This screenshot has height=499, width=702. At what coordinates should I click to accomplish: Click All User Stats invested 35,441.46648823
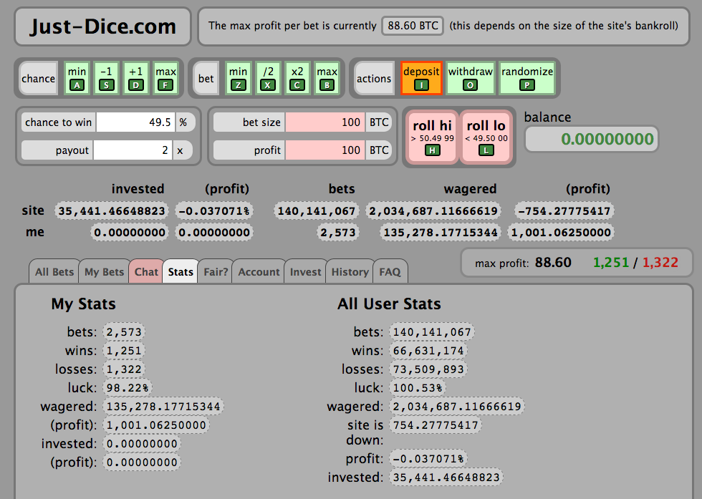[x=446, y=477]
